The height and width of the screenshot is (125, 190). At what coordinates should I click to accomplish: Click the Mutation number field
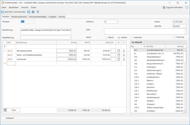point(28,22)
